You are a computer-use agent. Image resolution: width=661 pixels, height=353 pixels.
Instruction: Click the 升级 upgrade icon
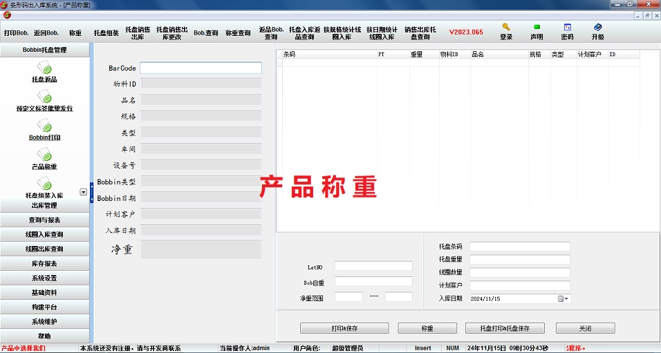597,28
